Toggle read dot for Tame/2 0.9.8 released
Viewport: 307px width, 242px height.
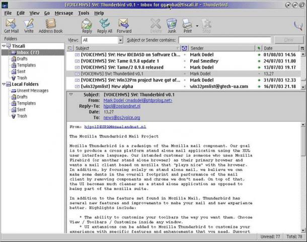point(259,67)
